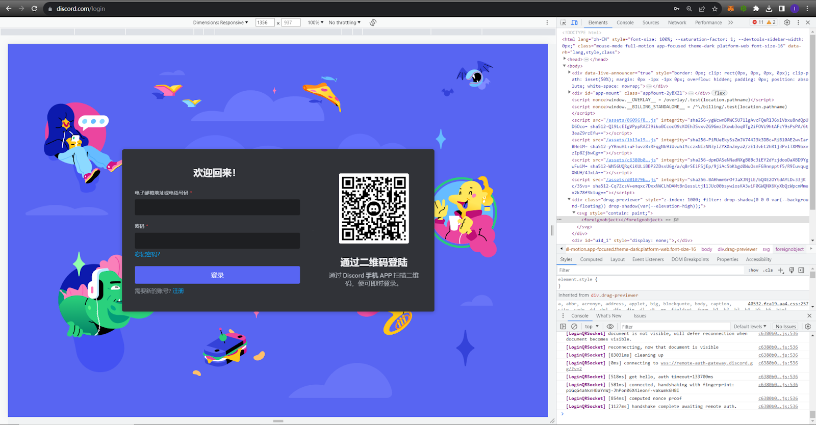Click the register link 注册

pos(178,291)
